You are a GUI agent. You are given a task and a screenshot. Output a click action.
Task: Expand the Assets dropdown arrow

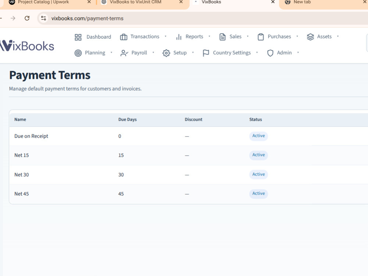coord(338,36)
